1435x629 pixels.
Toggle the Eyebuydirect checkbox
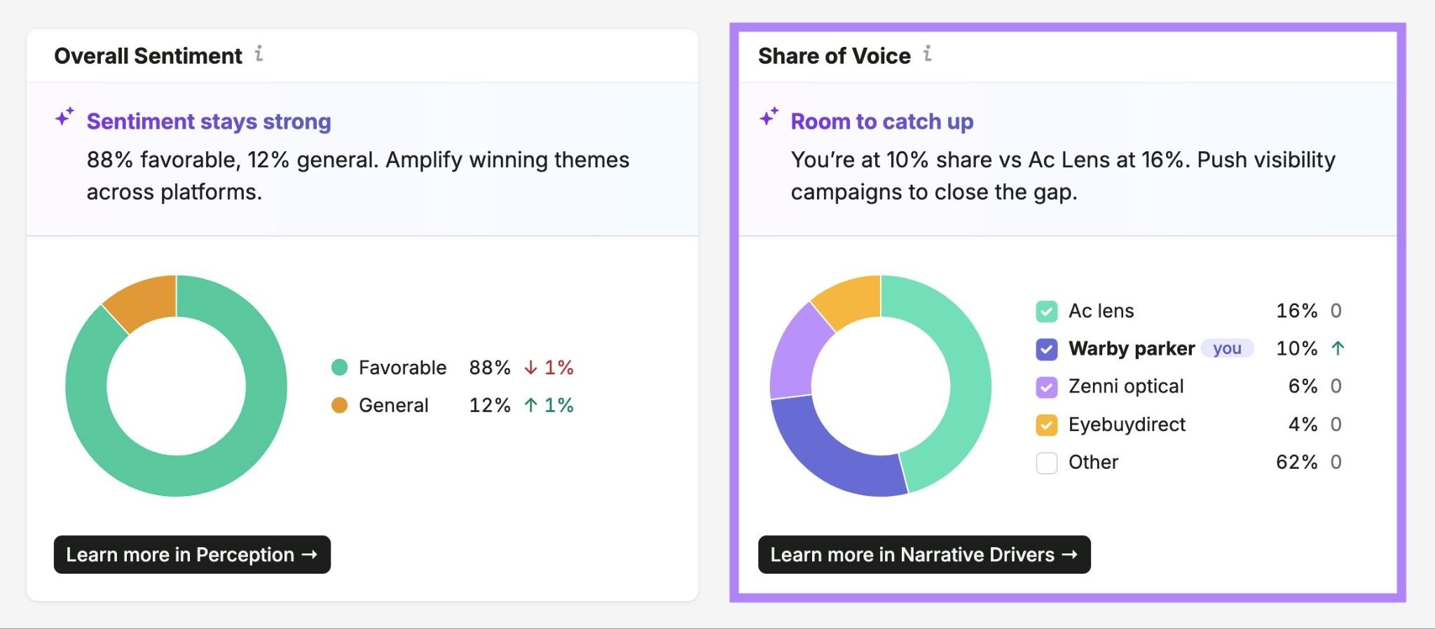pos(1046,424)
